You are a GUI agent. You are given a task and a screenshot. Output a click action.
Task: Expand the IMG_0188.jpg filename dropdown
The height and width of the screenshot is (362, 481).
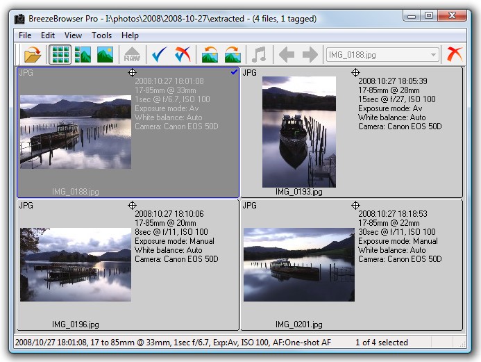tap(434, 55)
